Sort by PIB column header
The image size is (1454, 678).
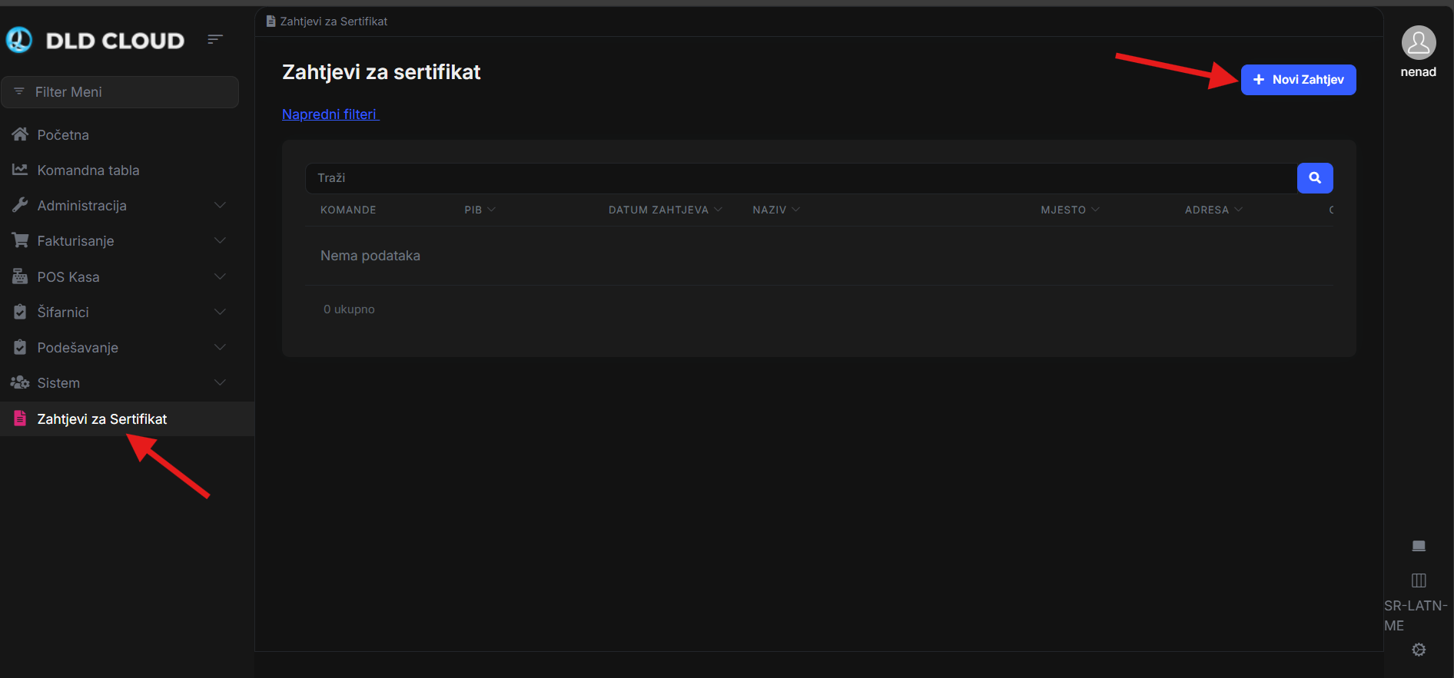pyautogui.click(x=480, y=210)
